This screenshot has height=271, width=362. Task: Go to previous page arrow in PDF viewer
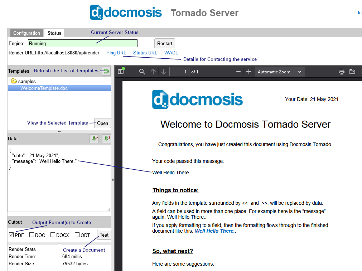[x=153, y=72]
